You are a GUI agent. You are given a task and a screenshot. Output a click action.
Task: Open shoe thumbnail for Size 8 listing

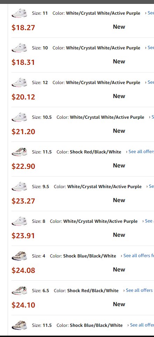19,221
